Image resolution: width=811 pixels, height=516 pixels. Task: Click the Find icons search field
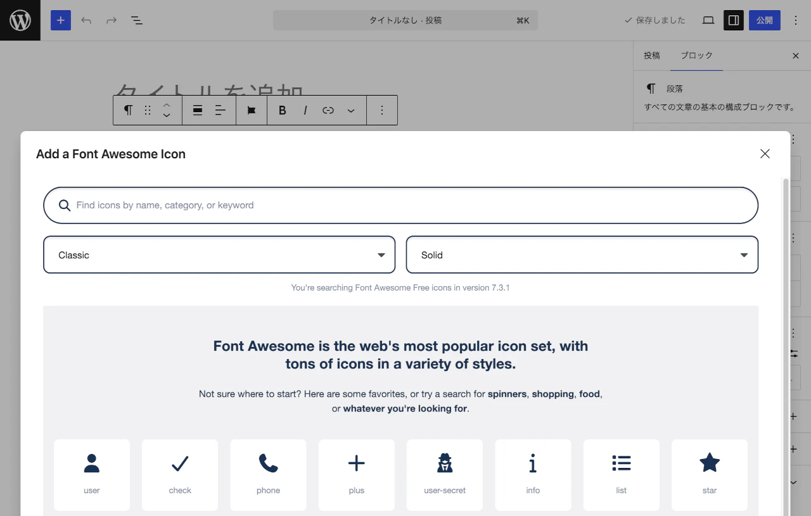pyautogui.click(x=400, y=205)
